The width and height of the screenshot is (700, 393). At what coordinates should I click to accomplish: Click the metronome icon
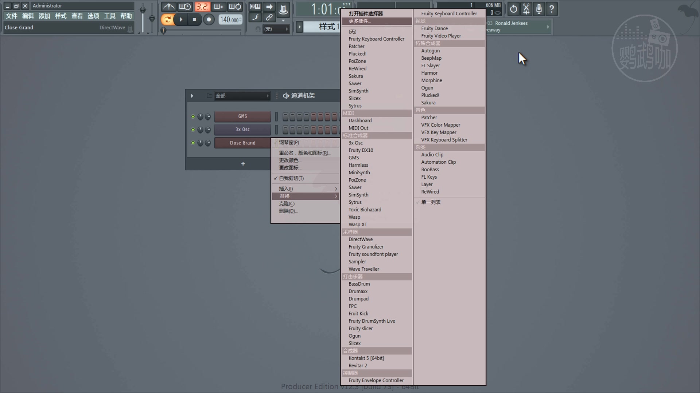click(x=168, y=7)
